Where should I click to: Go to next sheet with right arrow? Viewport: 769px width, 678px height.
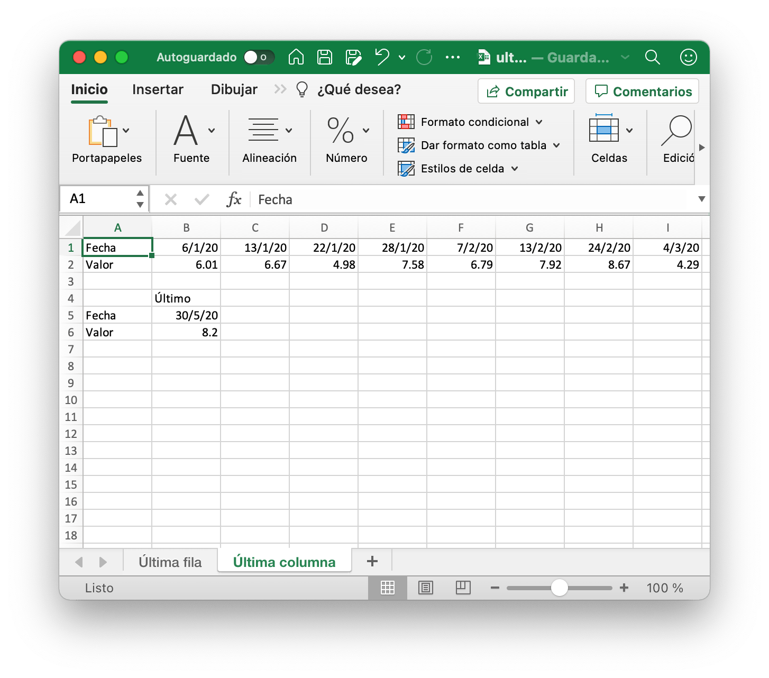(x=103, y=562)
